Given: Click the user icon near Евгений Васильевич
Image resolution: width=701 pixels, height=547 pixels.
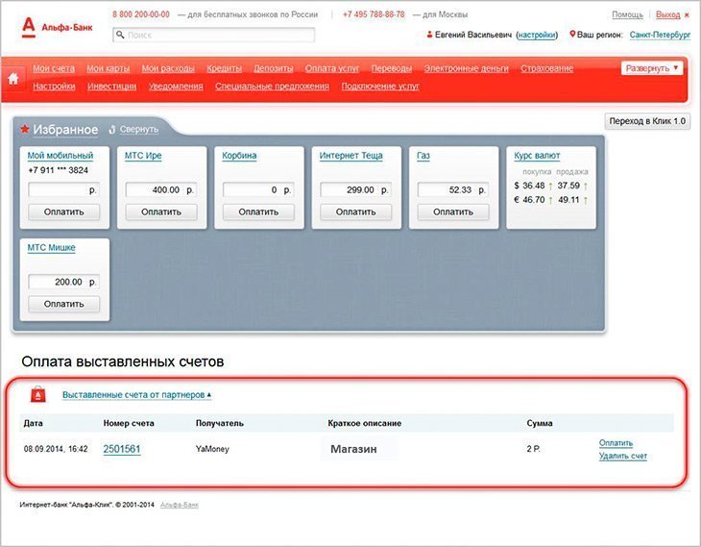Looking at the screenshot, I should click(429, 34).
